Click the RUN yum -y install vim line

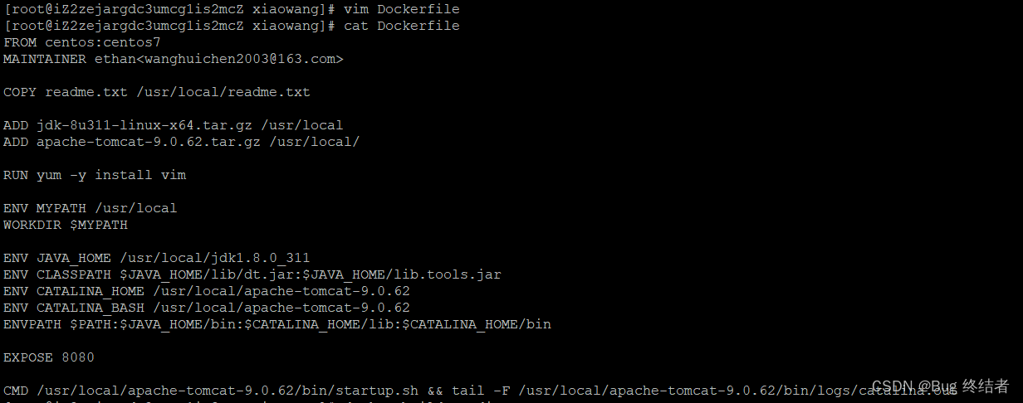[95, 175]
